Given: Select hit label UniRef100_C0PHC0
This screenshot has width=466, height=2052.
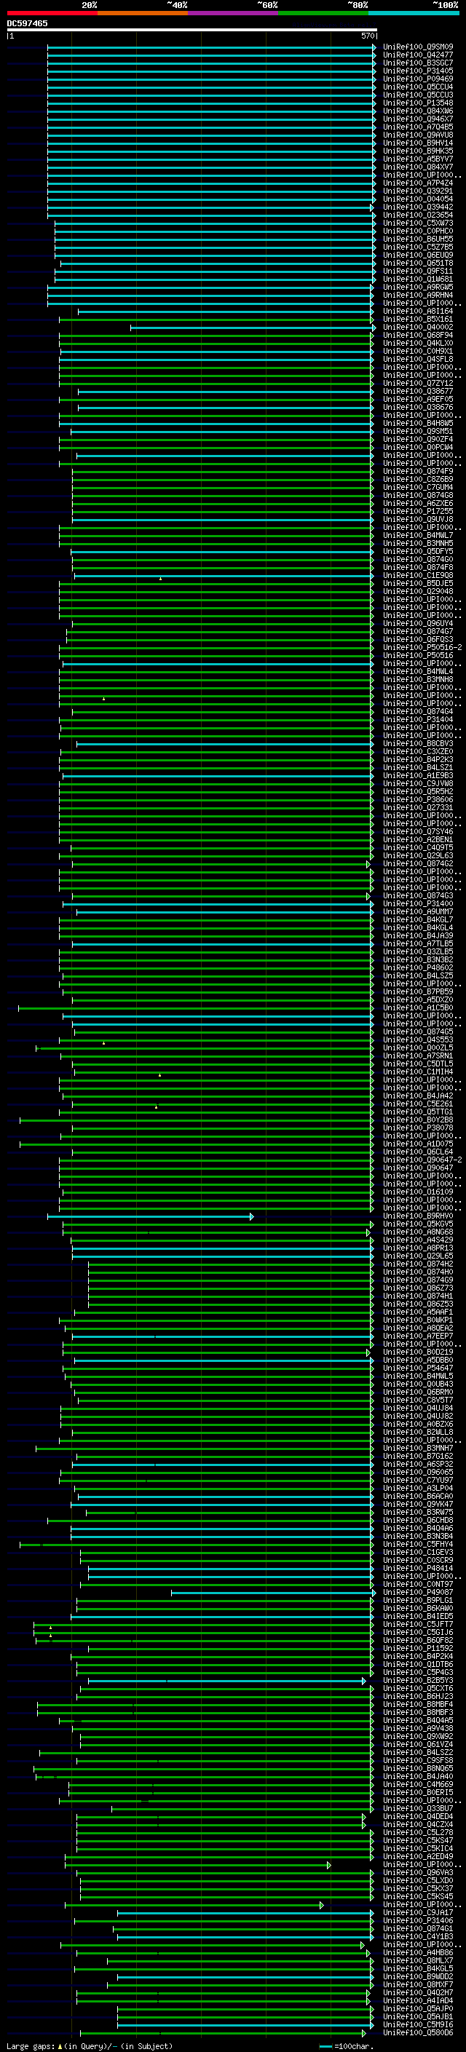Looking at the screenshot, I should pyautogui.click(x=418, y=231).
